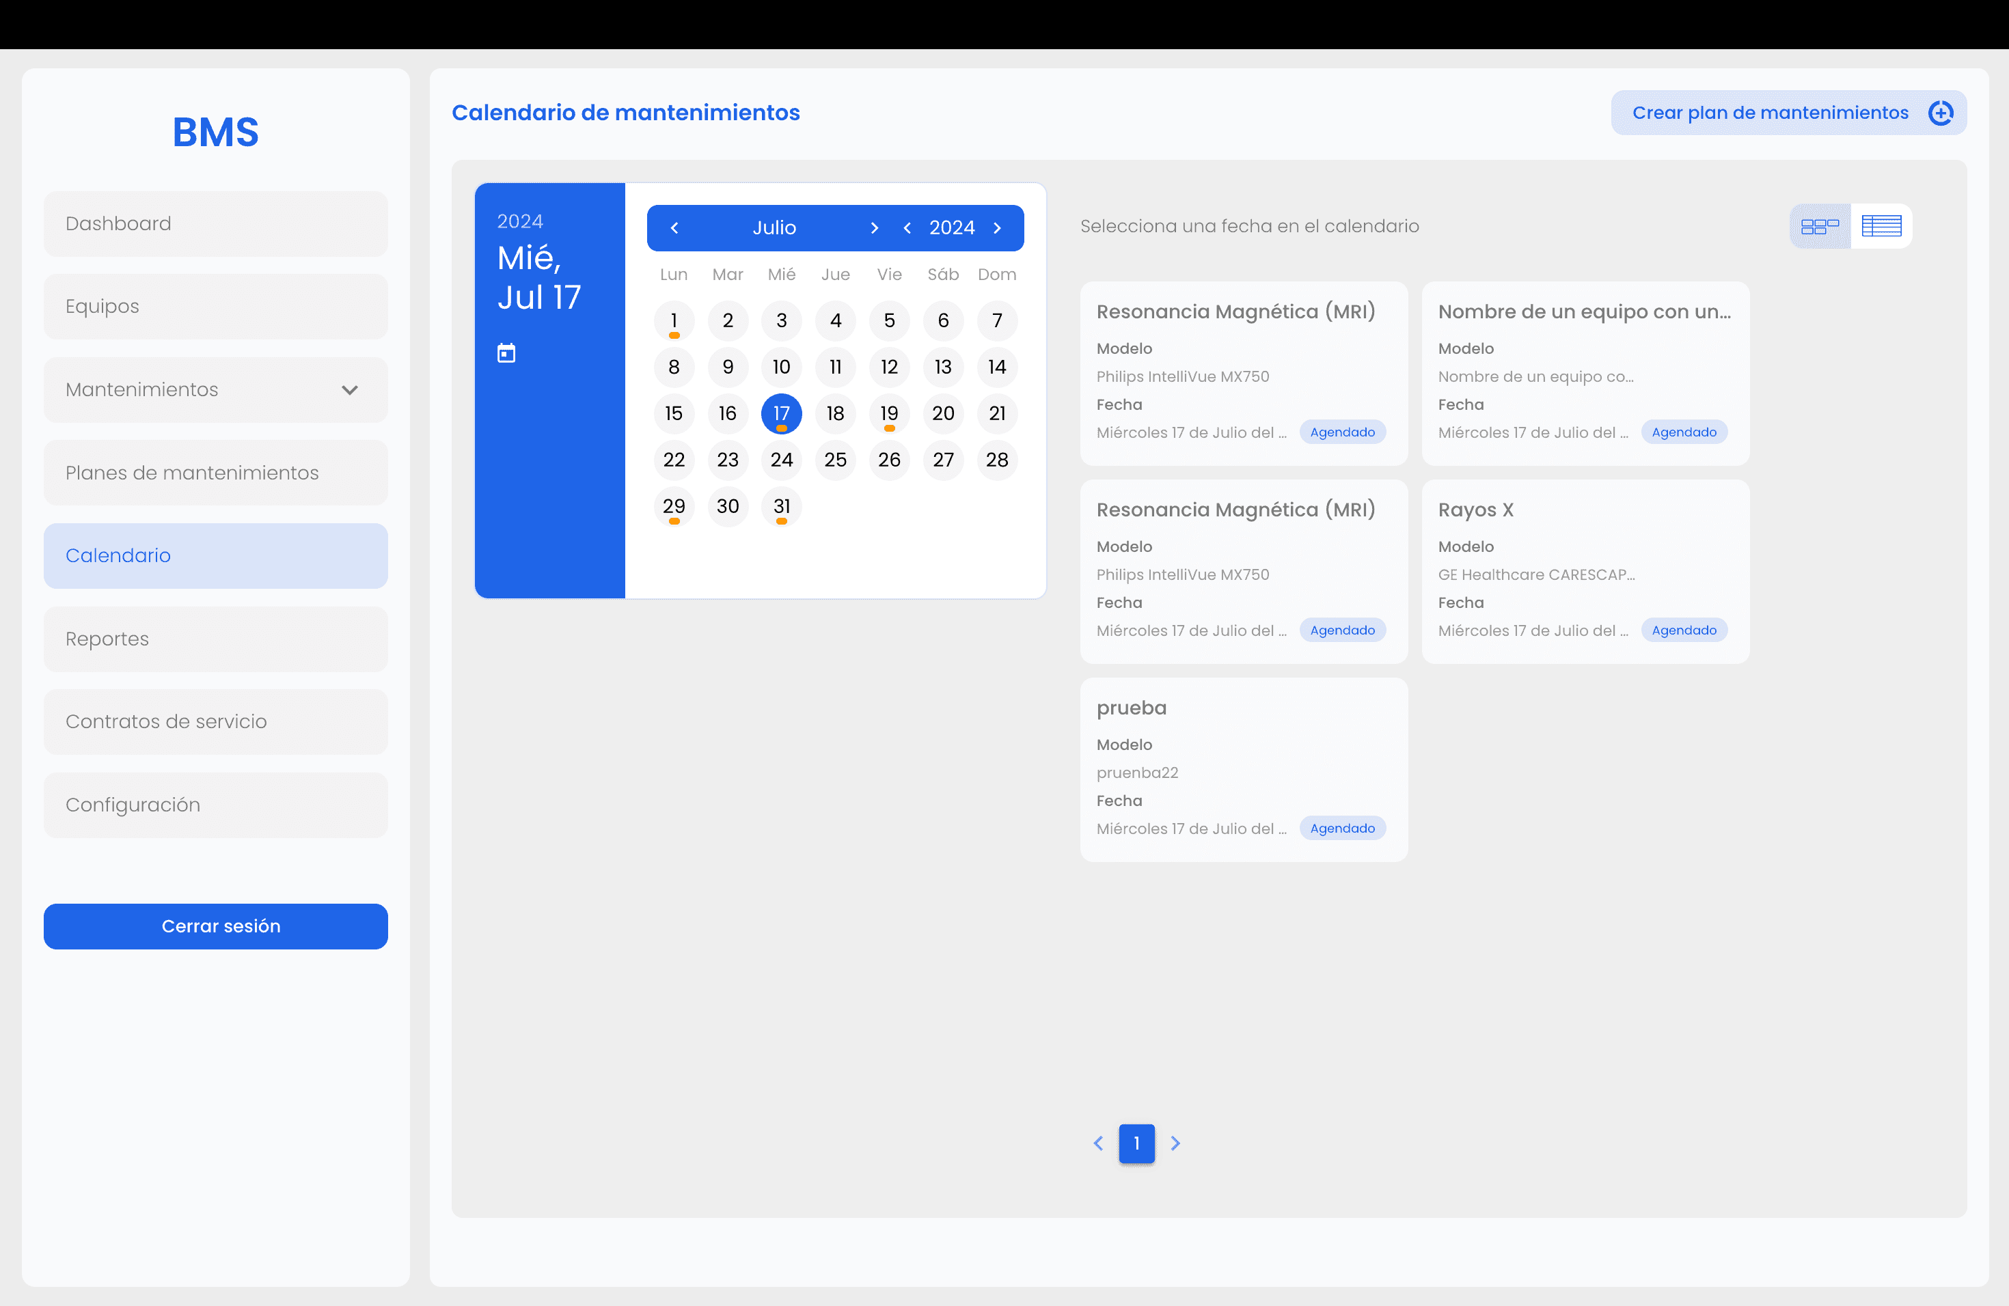Select the Calendario menu item

click(216, 555)
